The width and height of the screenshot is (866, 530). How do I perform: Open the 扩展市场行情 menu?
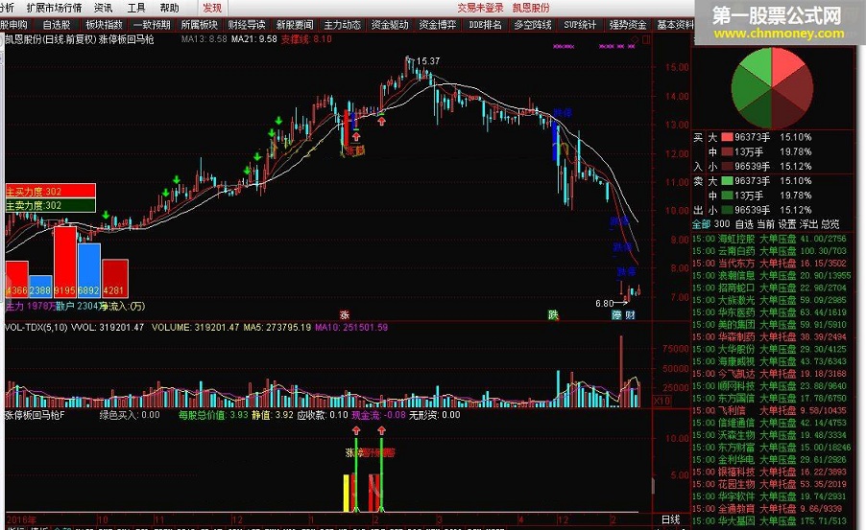[x=54, y=8]
